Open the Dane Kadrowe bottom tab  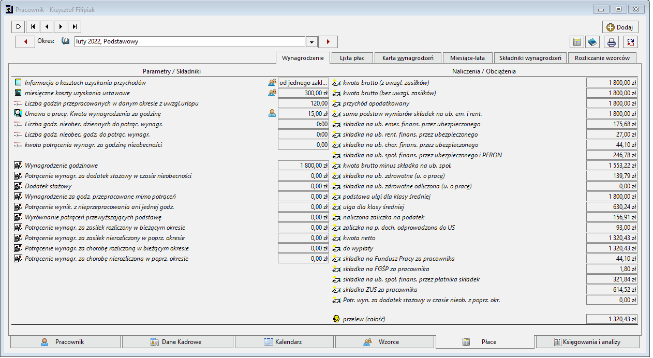[x=177, y=342]
